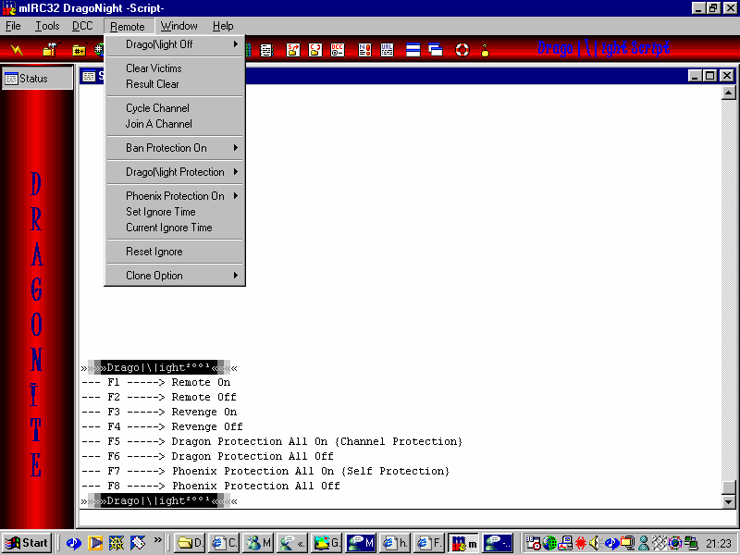Screen dimensions: 740x555
Task: Open the 'D.' folder taskbar button
Action: click(190, 543)
